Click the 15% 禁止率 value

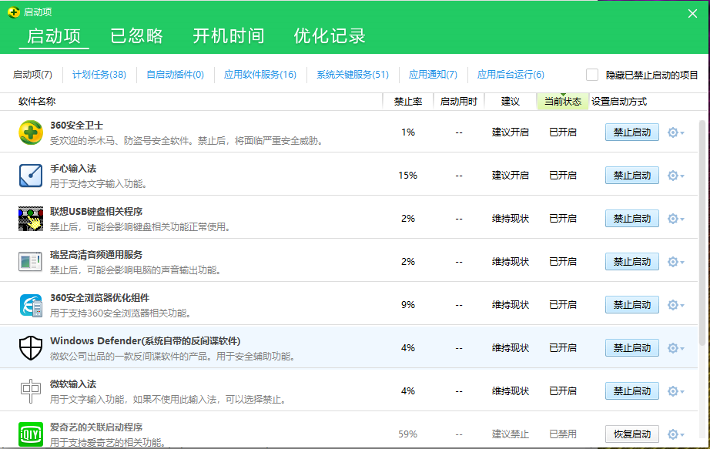[x=407, y=176]
